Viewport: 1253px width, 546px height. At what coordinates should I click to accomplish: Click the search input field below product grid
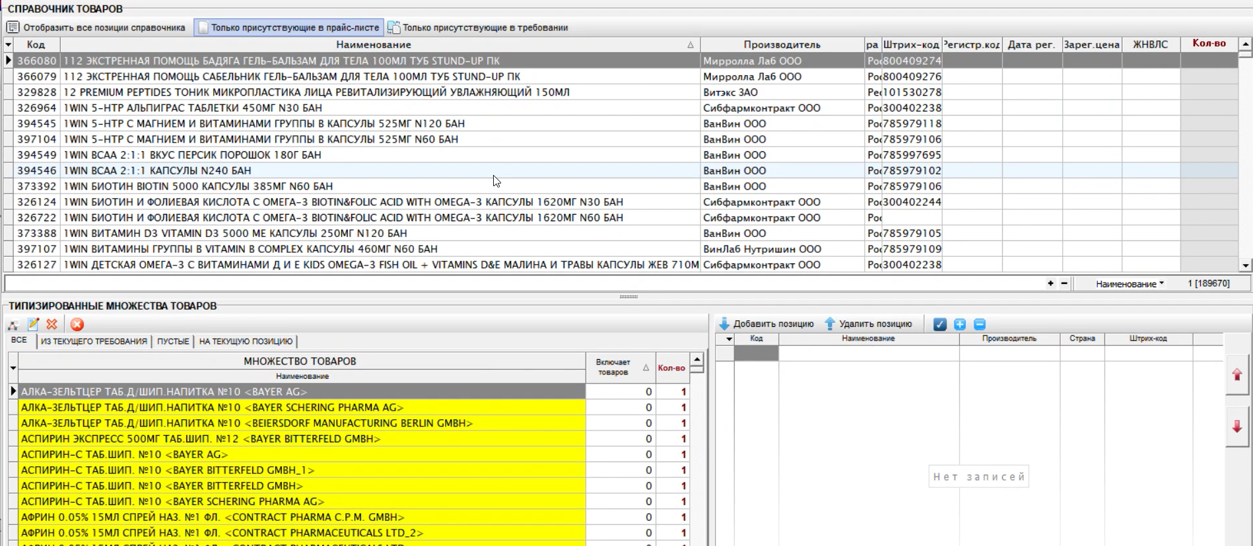click(522, 284)
